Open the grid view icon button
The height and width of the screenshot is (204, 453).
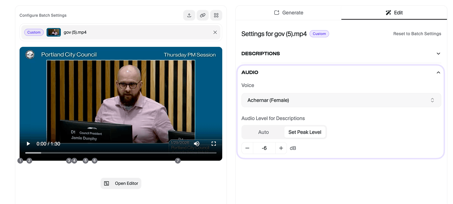point(216,15)
